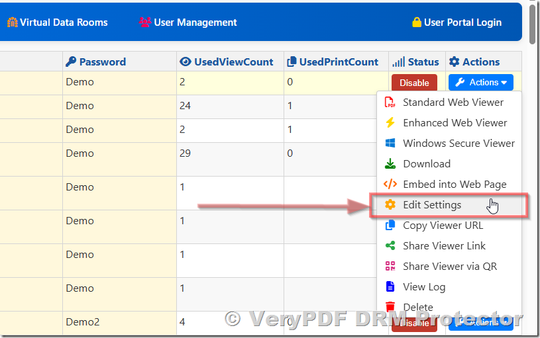Viewport: 540px width, 338px height.
Task: Click the Embed into Web Page code icon
Action: 390,185
